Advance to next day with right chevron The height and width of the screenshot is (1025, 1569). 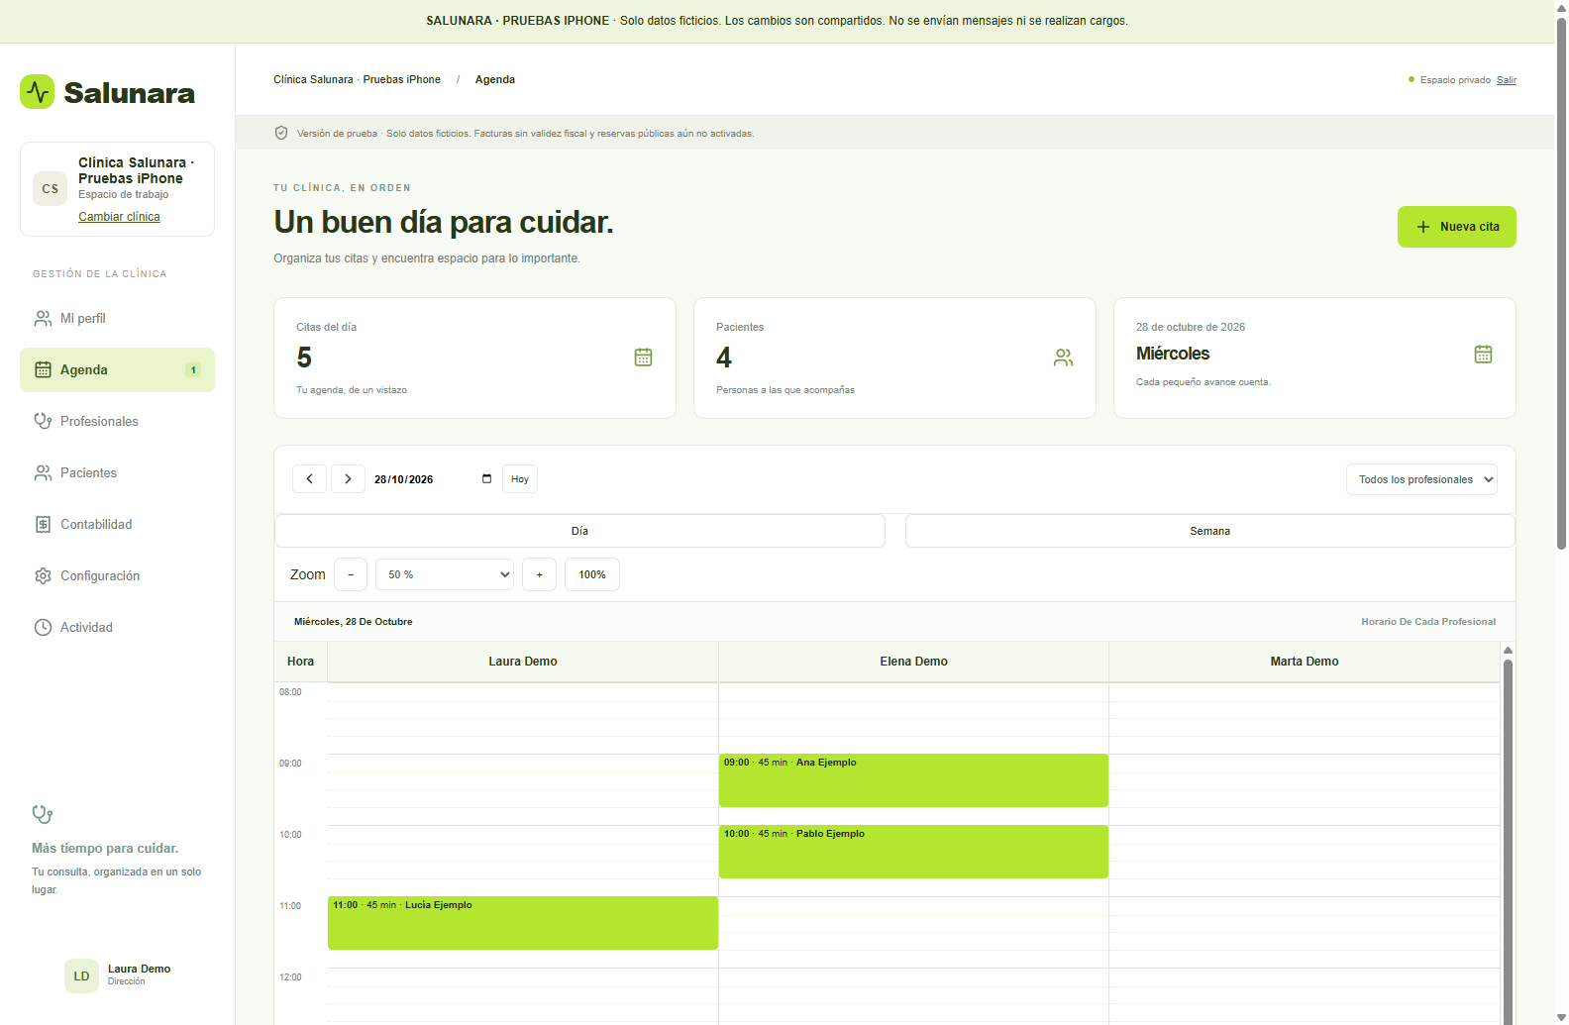click(348, 479)
